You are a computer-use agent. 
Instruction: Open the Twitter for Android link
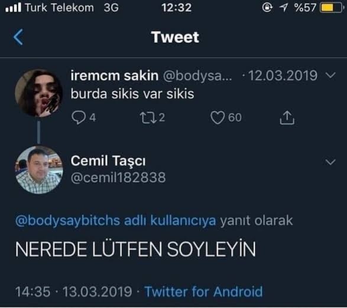203,291
